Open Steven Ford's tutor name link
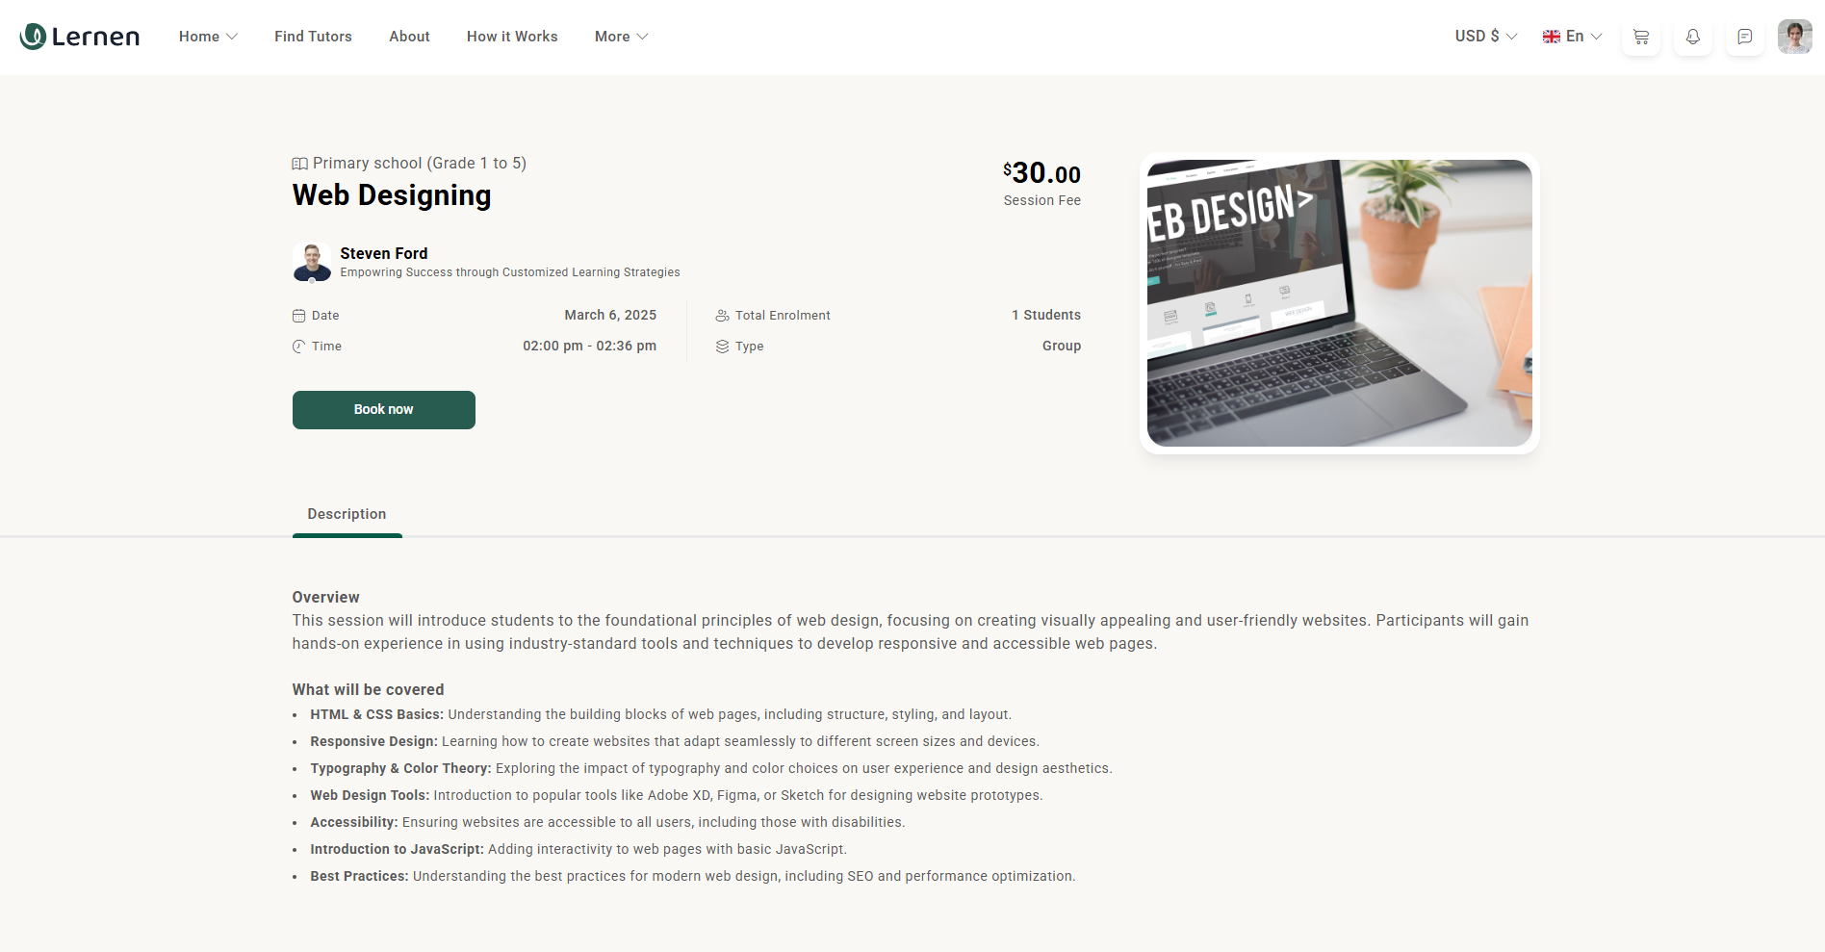The height and width of the screenshot is (952, 1825). 383,253
